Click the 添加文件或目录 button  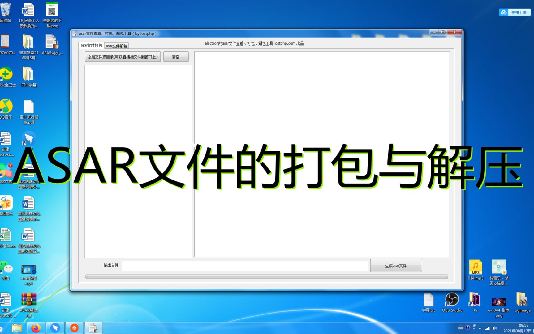click(x=123, y=57)
